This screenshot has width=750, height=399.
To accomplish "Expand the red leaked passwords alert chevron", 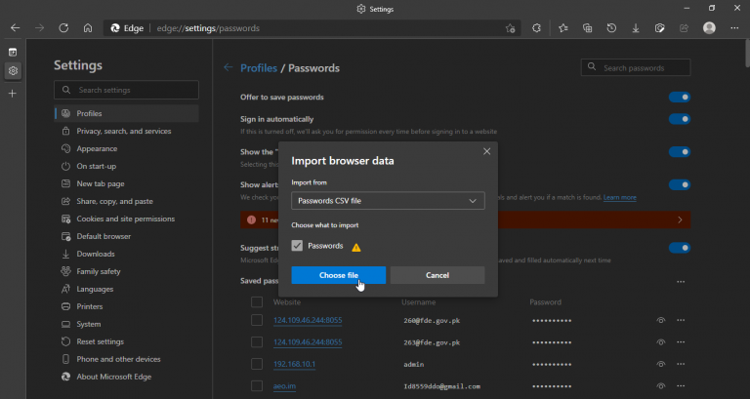I will [680, 219].
